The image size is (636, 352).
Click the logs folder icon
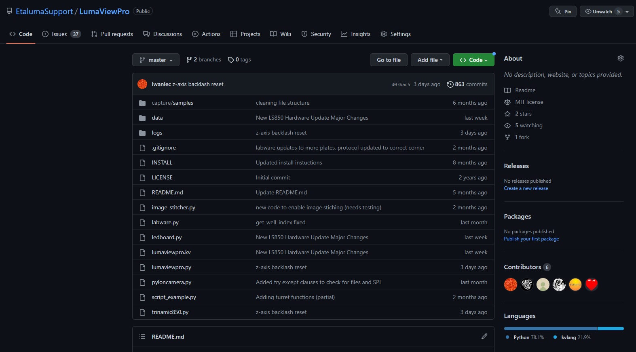(x=142, y=133)
